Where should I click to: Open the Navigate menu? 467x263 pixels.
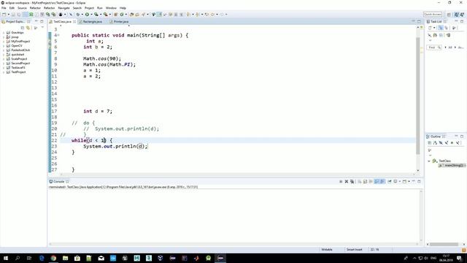tap(63, 8)
